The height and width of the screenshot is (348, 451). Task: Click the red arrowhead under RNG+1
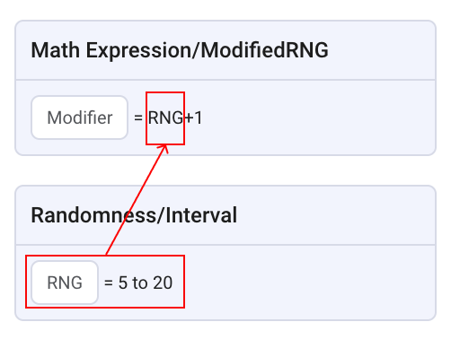point(164,148)
